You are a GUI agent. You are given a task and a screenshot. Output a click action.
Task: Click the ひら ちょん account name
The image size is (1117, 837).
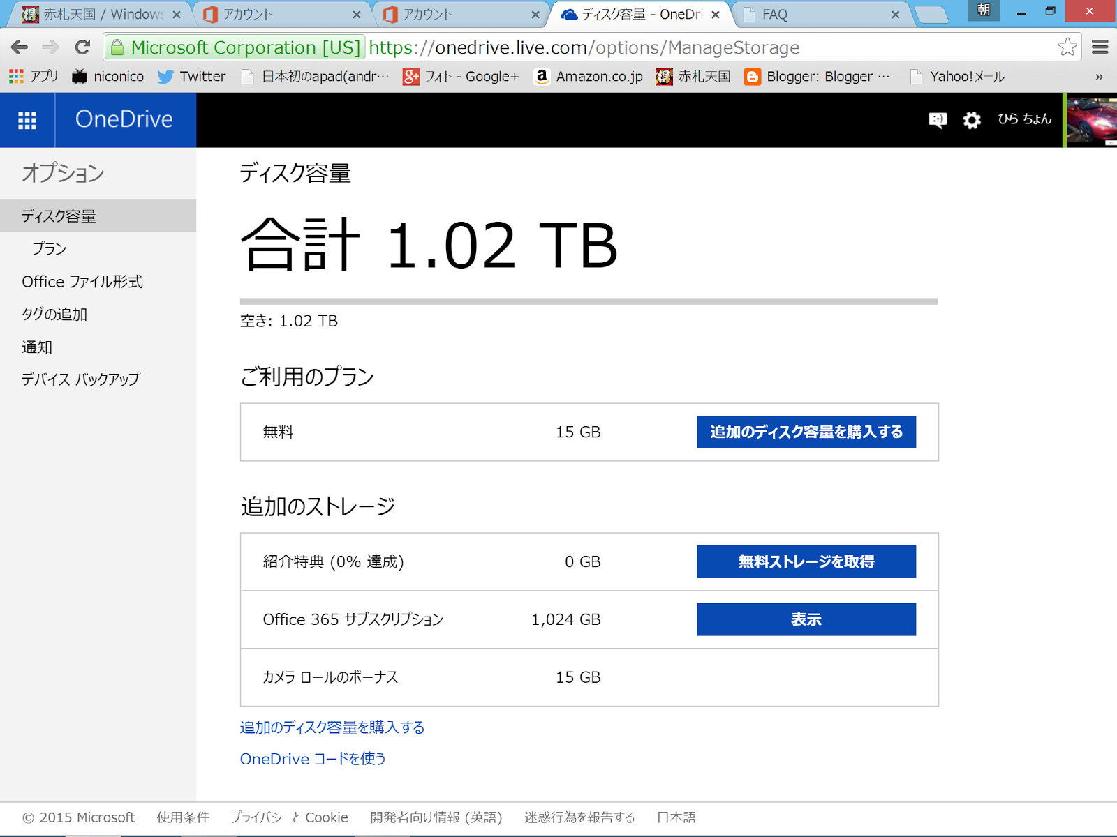(x=1024, y=120)
